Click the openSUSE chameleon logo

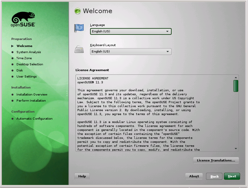[x=23, y=19]
